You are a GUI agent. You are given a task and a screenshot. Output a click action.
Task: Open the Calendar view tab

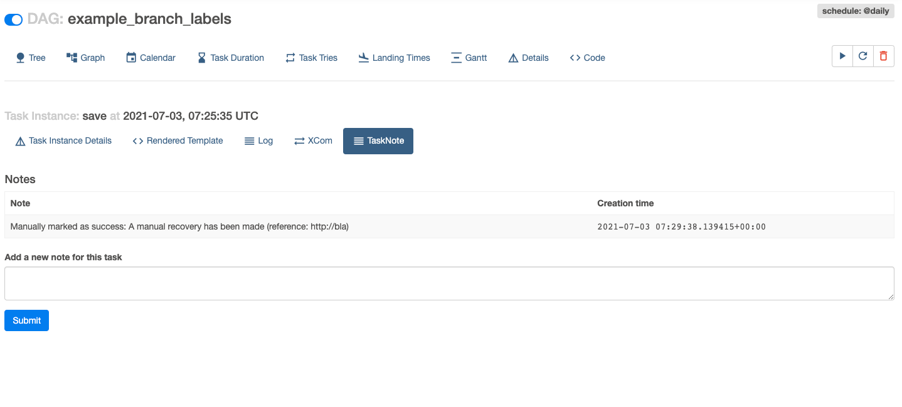151,58
